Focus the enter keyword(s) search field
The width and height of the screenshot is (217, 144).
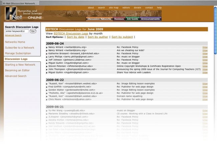pos(17,31)
